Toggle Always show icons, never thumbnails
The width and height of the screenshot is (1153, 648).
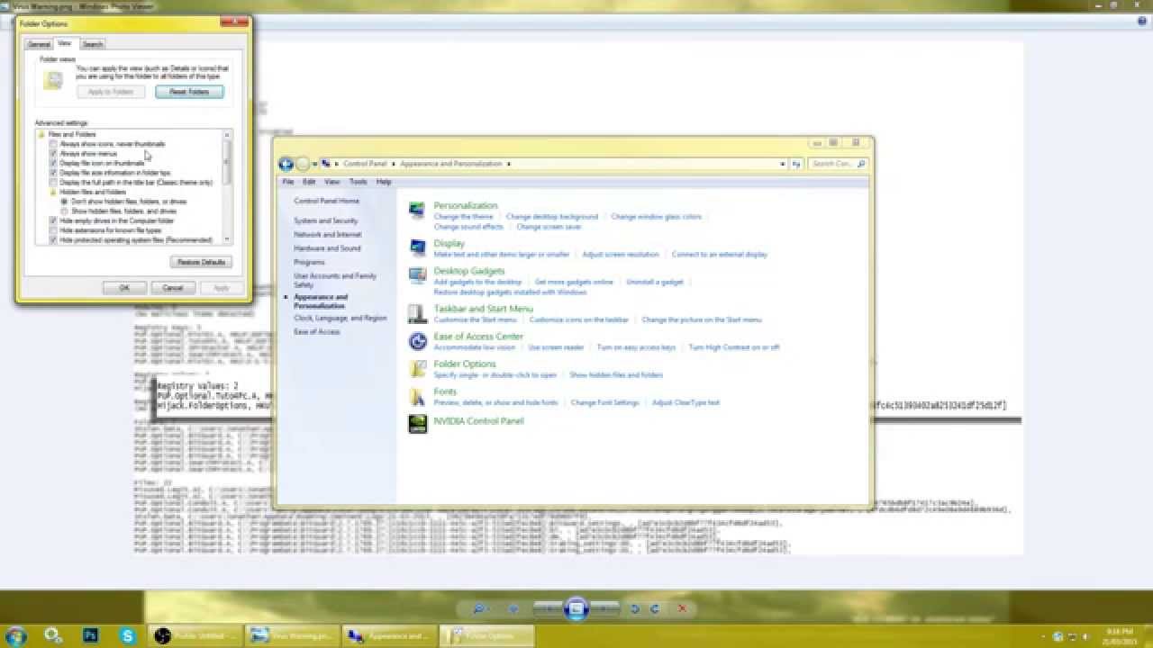click(54, 144)
